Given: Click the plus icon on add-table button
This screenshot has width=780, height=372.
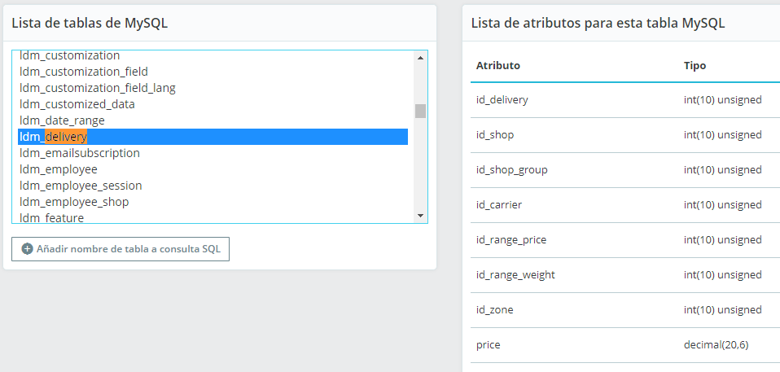Looking at the screenshot, I should click(x=28, y=249).
